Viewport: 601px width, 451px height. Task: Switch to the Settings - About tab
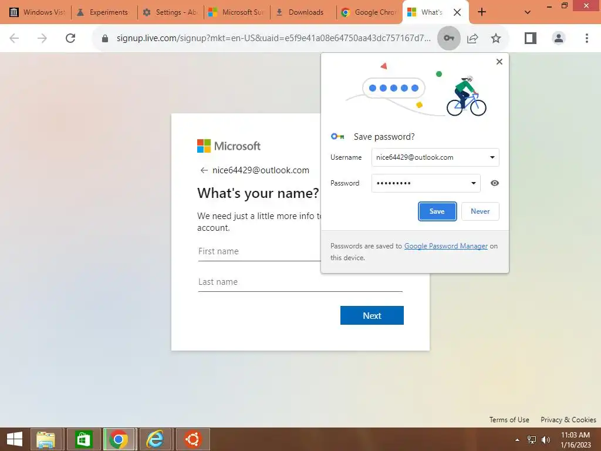click(x=170, y=12)
